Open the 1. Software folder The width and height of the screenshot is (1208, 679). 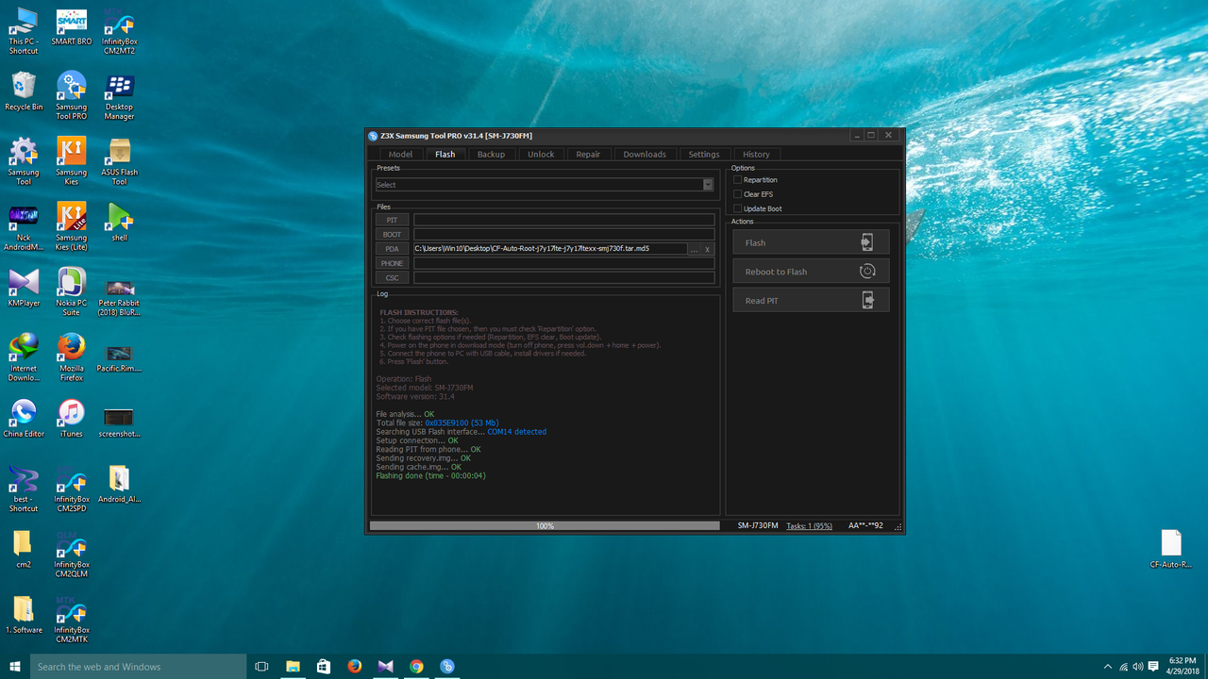[x=24, y=614]
